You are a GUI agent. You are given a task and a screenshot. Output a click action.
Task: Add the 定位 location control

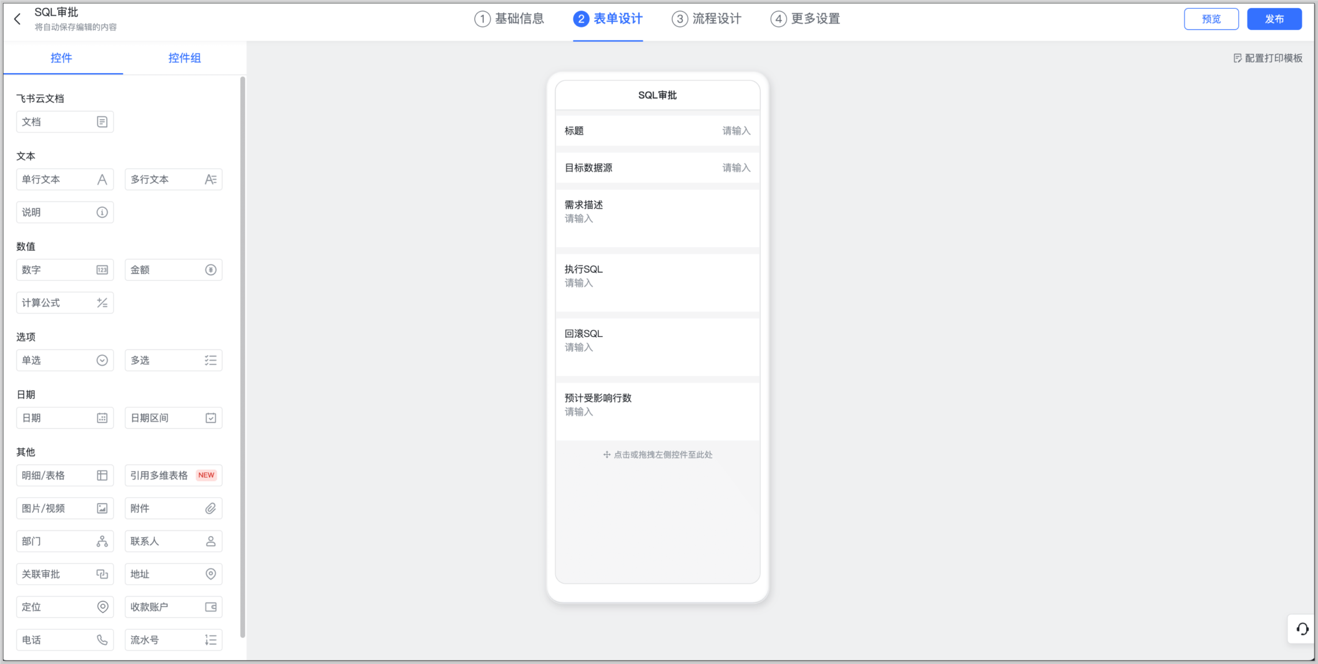pyautogui.click(x=64, y=607)
